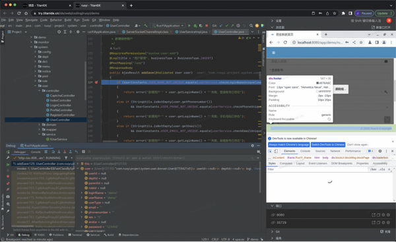396x242 pixels.
Task: Click the green Run application icon
Action: [x=189, y=26]
